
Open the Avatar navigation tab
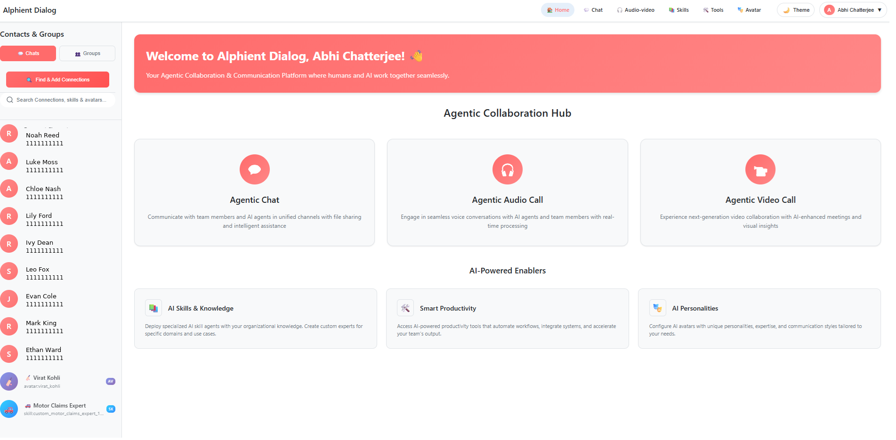[x=749, y=10]
